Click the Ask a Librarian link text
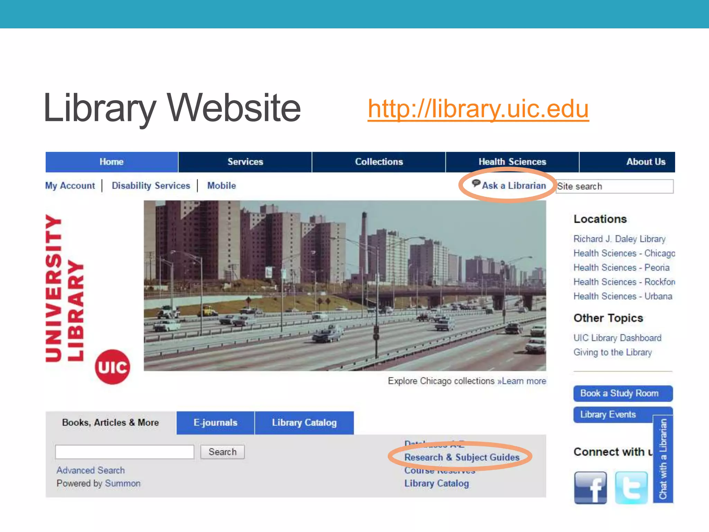The width and height of the screenshot is (709, 532). [514, 186]
